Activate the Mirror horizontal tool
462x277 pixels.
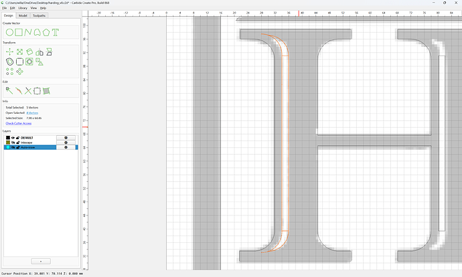(x=40, y=52)
